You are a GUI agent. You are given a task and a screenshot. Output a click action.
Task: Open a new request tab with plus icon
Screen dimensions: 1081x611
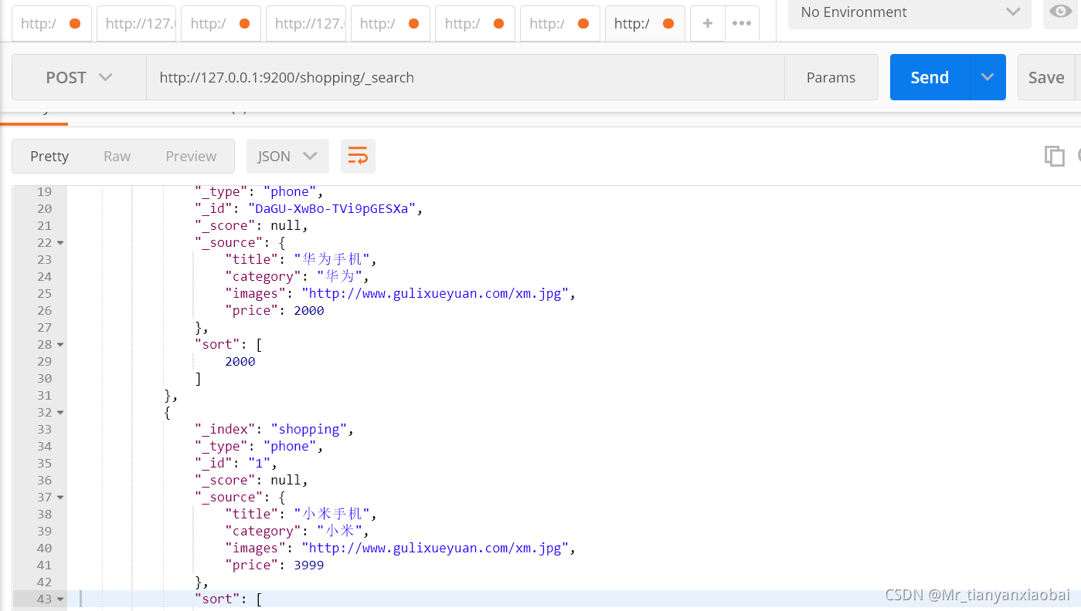tap(707, 23)
